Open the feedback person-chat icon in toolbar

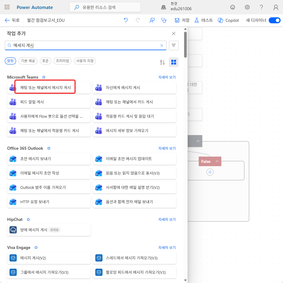[152, 20]
